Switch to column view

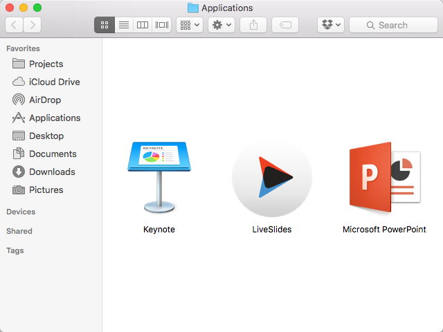(x=143, y=25)
